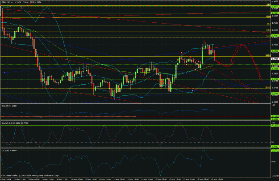
Task: Click the 100.0 Fibonacci level label
Action: (x=268, y=55)
